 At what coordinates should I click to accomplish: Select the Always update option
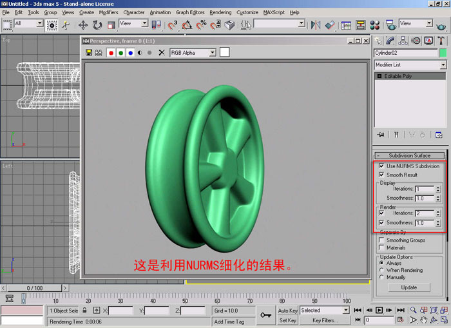click(x=381, y=263)
